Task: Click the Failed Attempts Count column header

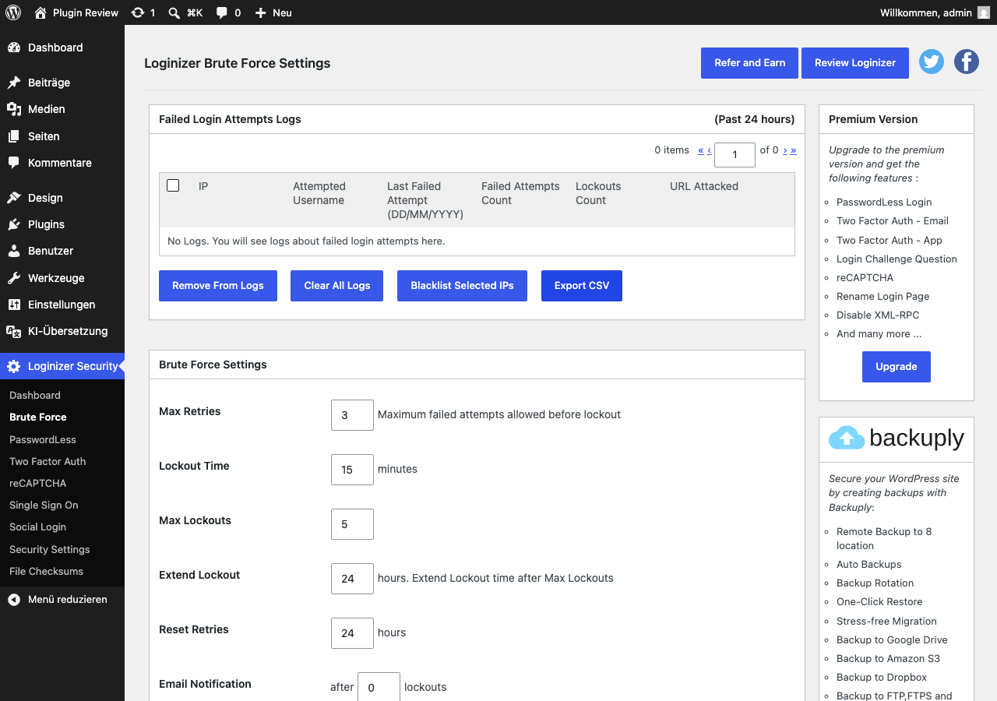Action: click(x=520, y=193)
